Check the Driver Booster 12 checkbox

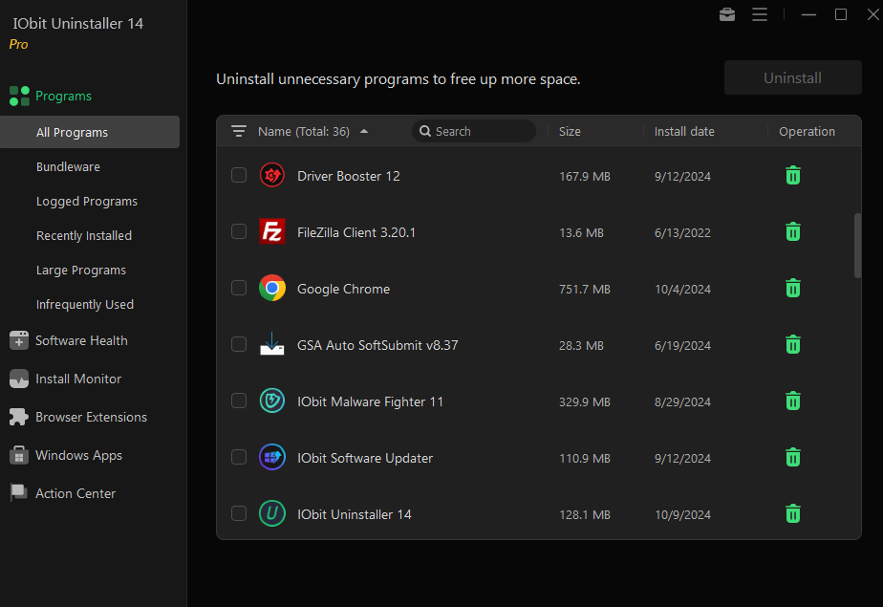point(239,175)
